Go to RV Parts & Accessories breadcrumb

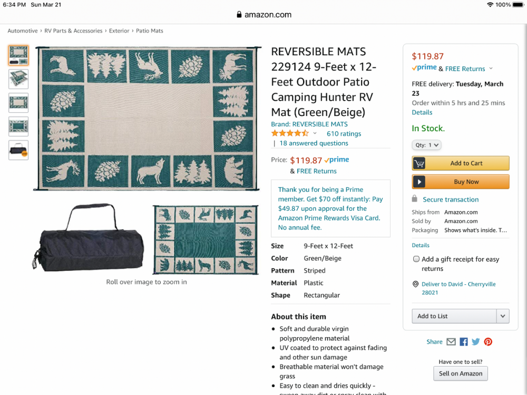pos(73,31)
